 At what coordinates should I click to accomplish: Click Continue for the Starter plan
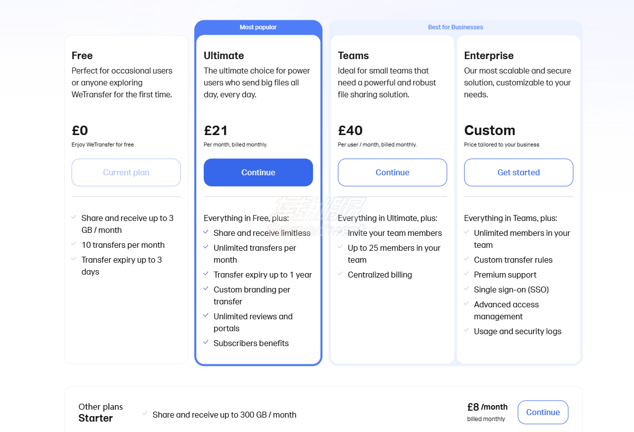click(x=543, y=412)
